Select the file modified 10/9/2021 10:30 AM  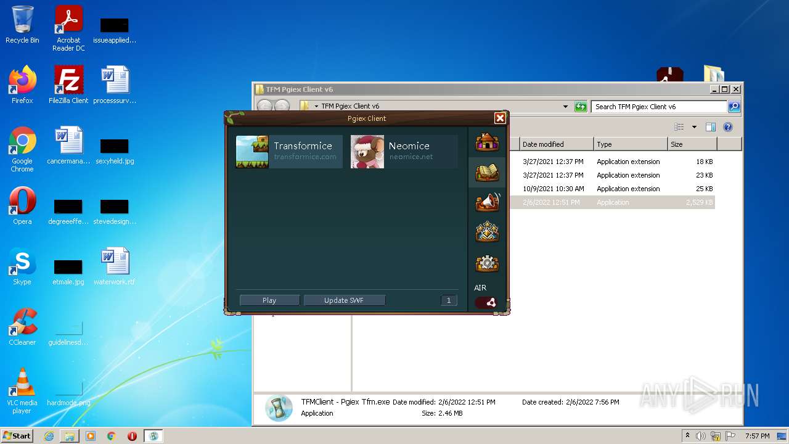click(613, 189)
